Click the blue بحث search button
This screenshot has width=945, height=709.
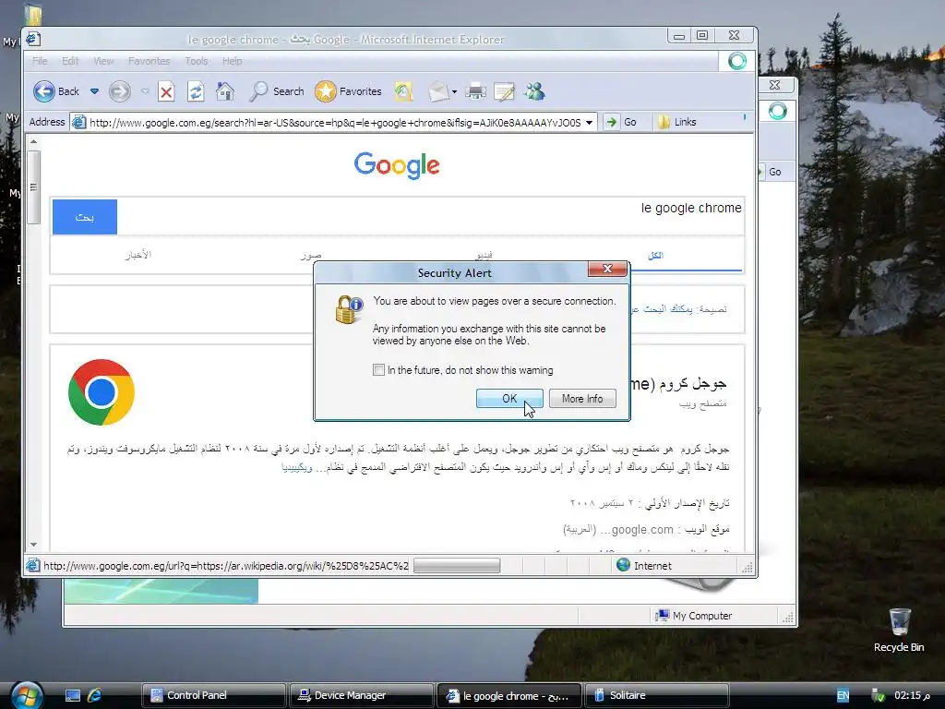click(84, 217)
